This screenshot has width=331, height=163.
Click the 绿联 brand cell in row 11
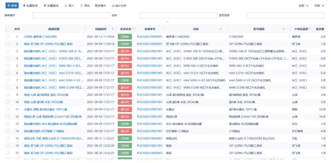pyautogui.click(x=295, y=109)
